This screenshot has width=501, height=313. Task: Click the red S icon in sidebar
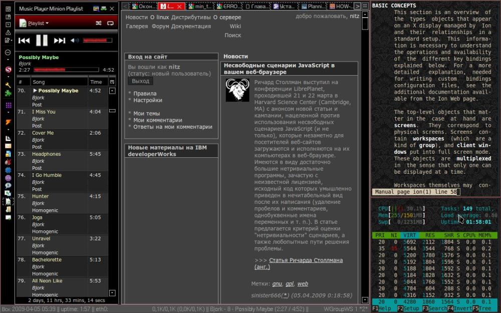click(9, 69)
